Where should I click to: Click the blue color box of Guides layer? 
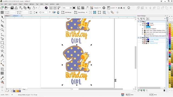(x=148, y=23)
